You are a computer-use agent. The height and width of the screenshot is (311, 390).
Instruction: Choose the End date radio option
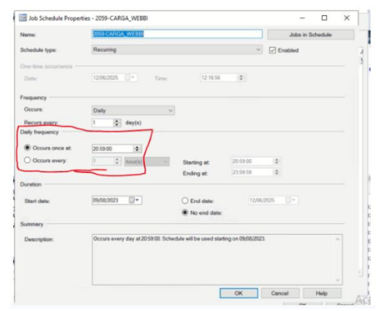tap(185, 201)
